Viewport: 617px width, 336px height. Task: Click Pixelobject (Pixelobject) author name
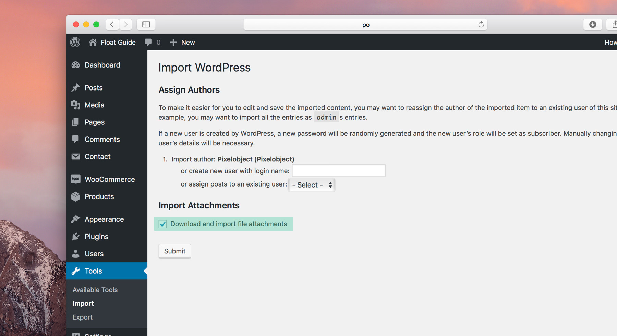point(256,159)
